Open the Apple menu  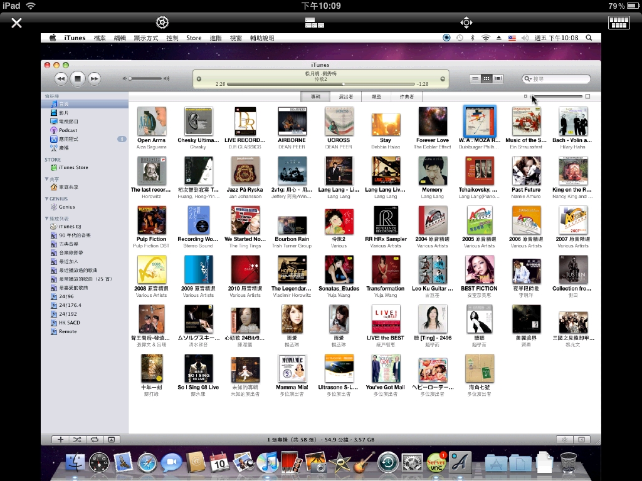coord(53,38)
